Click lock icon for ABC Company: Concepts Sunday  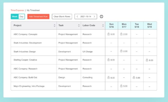[109, 34]
